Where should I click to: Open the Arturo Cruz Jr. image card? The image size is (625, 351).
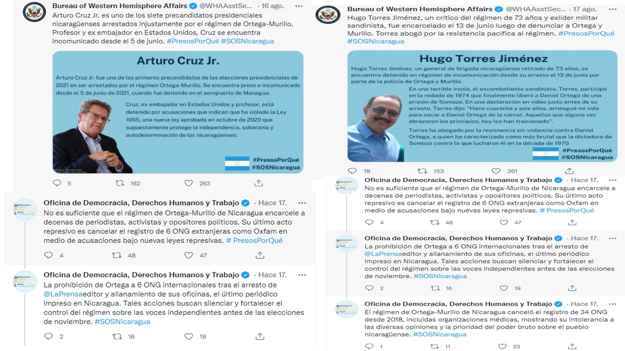pos(178,112)
